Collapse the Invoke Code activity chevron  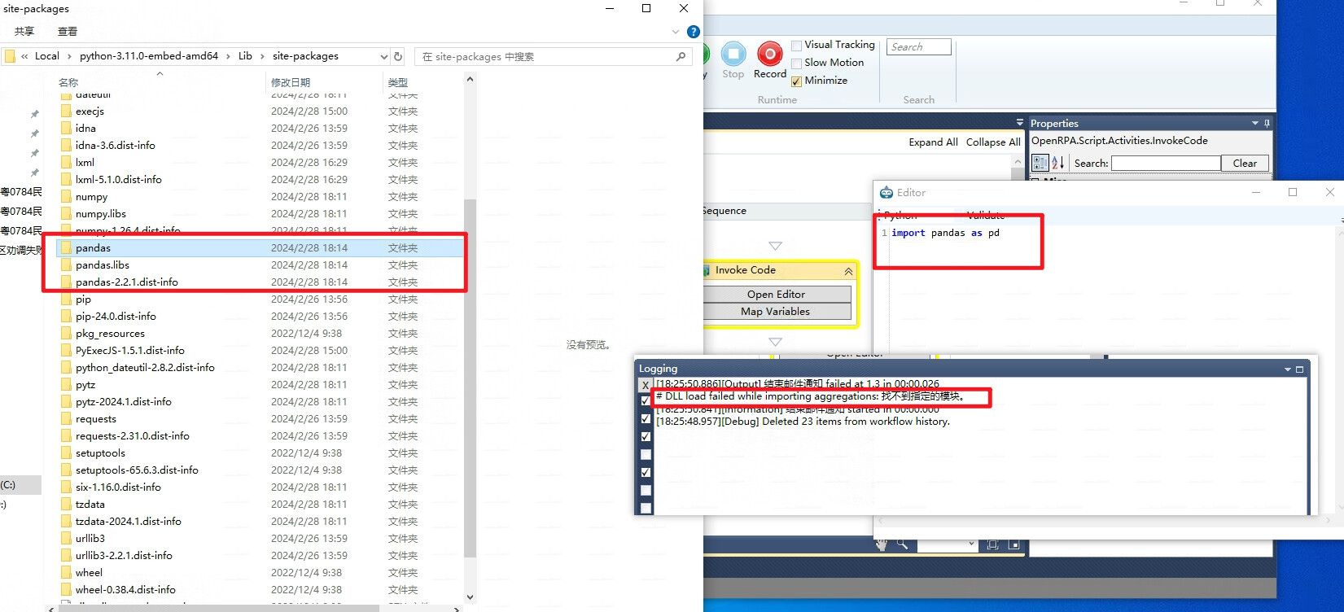point(848,271)
